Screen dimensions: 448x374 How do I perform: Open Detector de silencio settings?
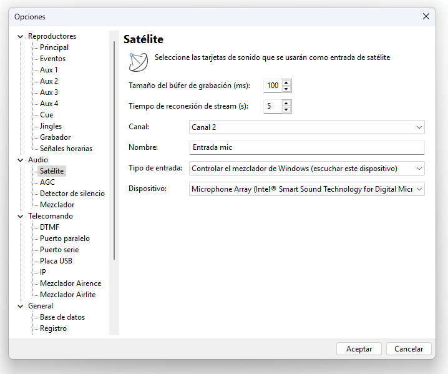72,194
